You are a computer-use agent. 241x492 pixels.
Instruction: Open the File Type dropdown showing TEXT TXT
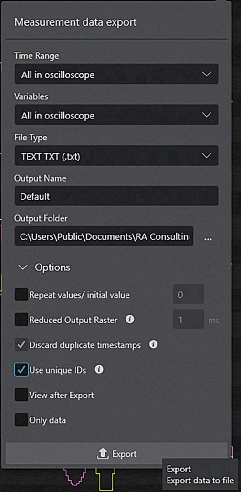pos(116,156)
